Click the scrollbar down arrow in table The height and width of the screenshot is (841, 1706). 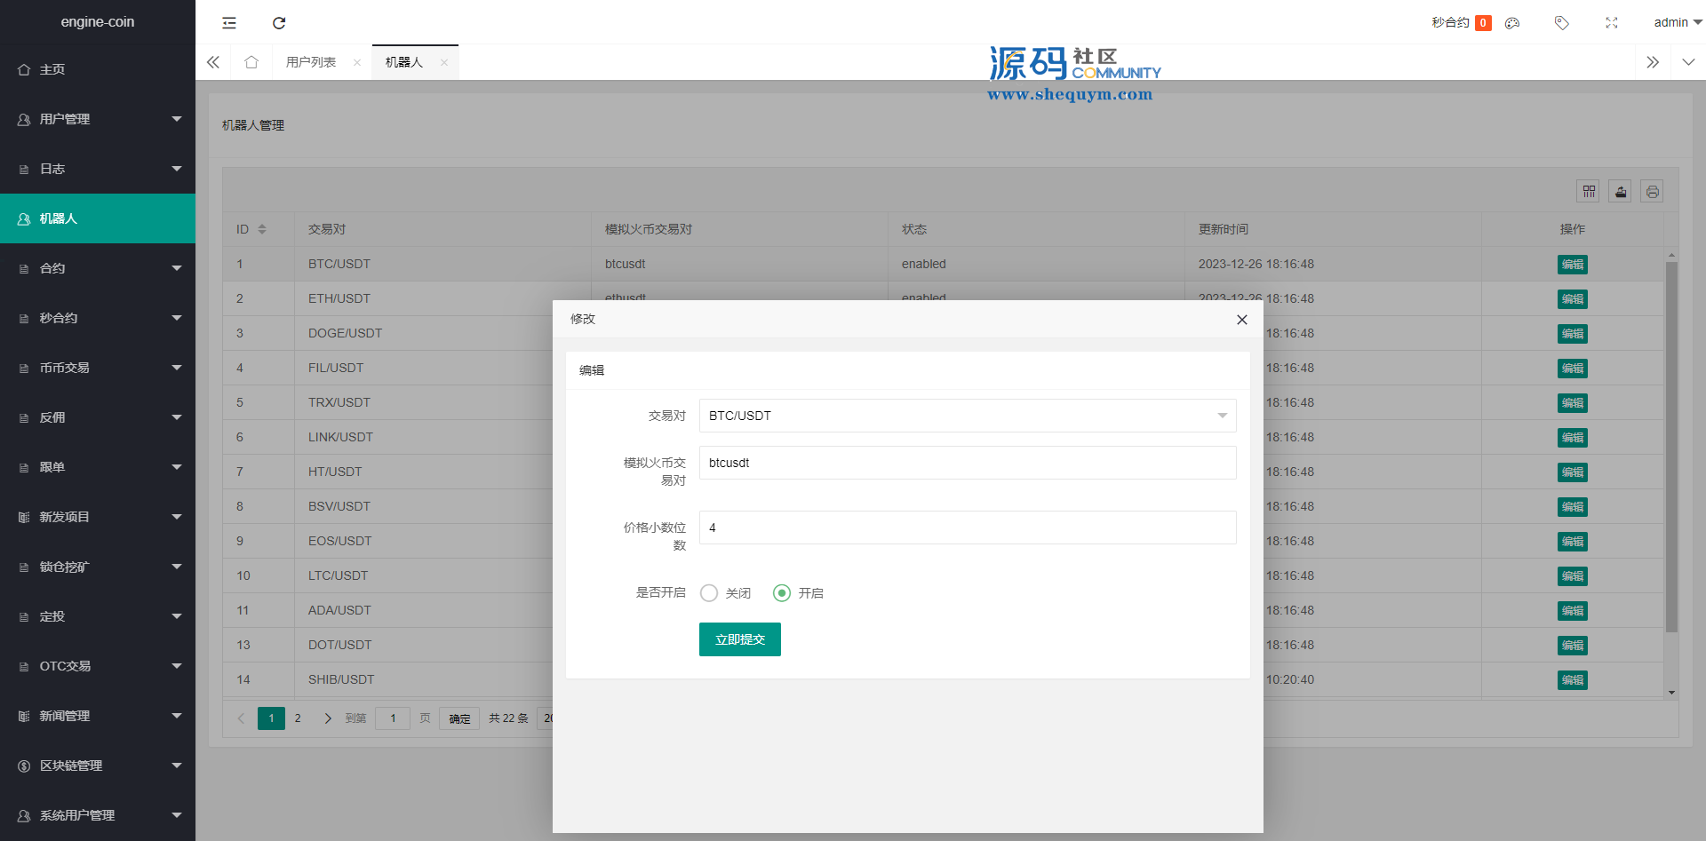(x=1671, y=693)
